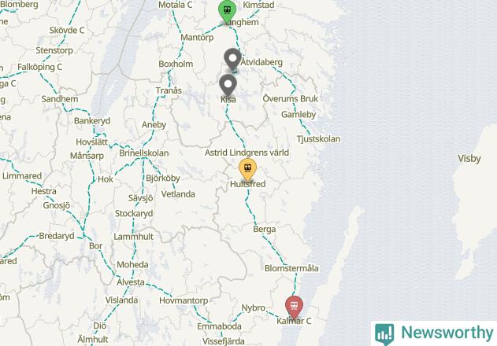Select the Brinellskolan station label
497x346 pixels.
coord(144,153)
